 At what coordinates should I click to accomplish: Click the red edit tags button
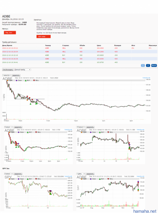10,33
